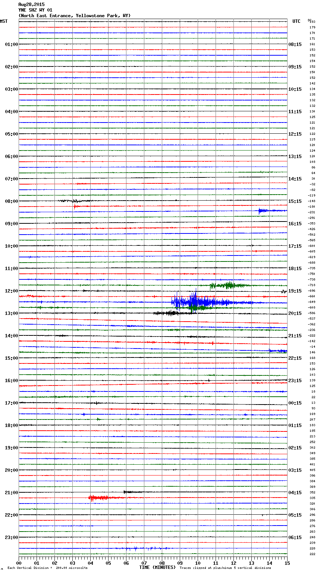Select the 20:15 UTC time label
The width and height of the screenshot is (317, 573).
click(295, 313)
